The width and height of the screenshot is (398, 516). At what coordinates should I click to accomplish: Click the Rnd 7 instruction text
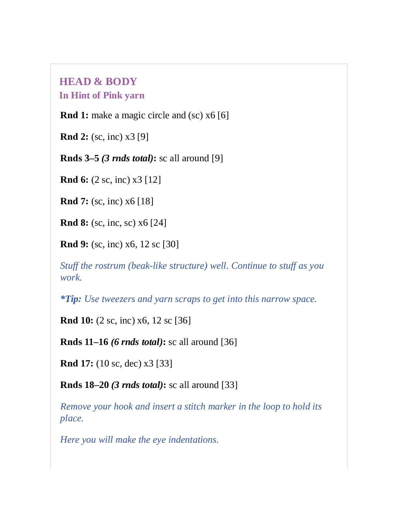(122, 201)
